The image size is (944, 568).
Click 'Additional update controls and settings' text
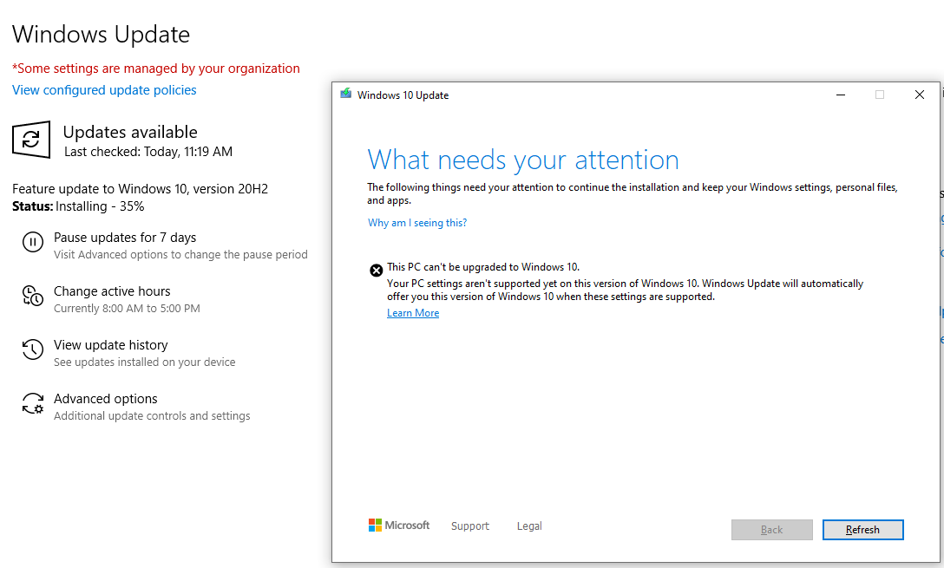152,415
